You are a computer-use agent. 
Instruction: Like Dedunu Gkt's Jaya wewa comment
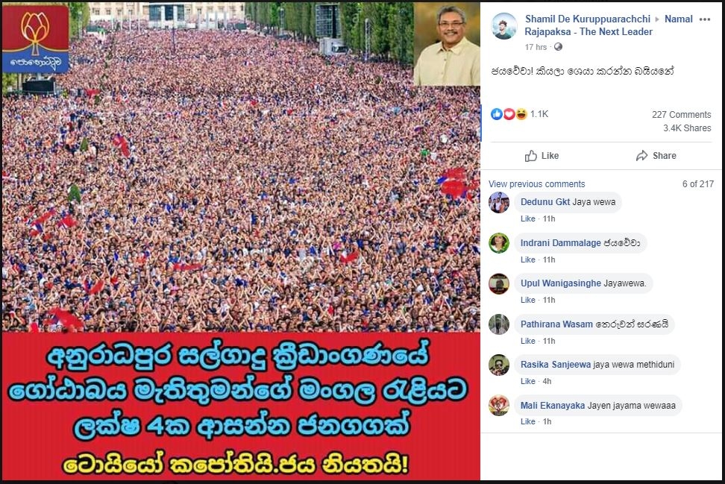(x=527, y=219)
